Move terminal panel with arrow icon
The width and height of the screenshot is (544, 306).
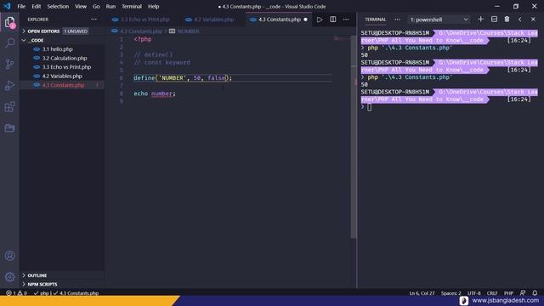point(519,20)
